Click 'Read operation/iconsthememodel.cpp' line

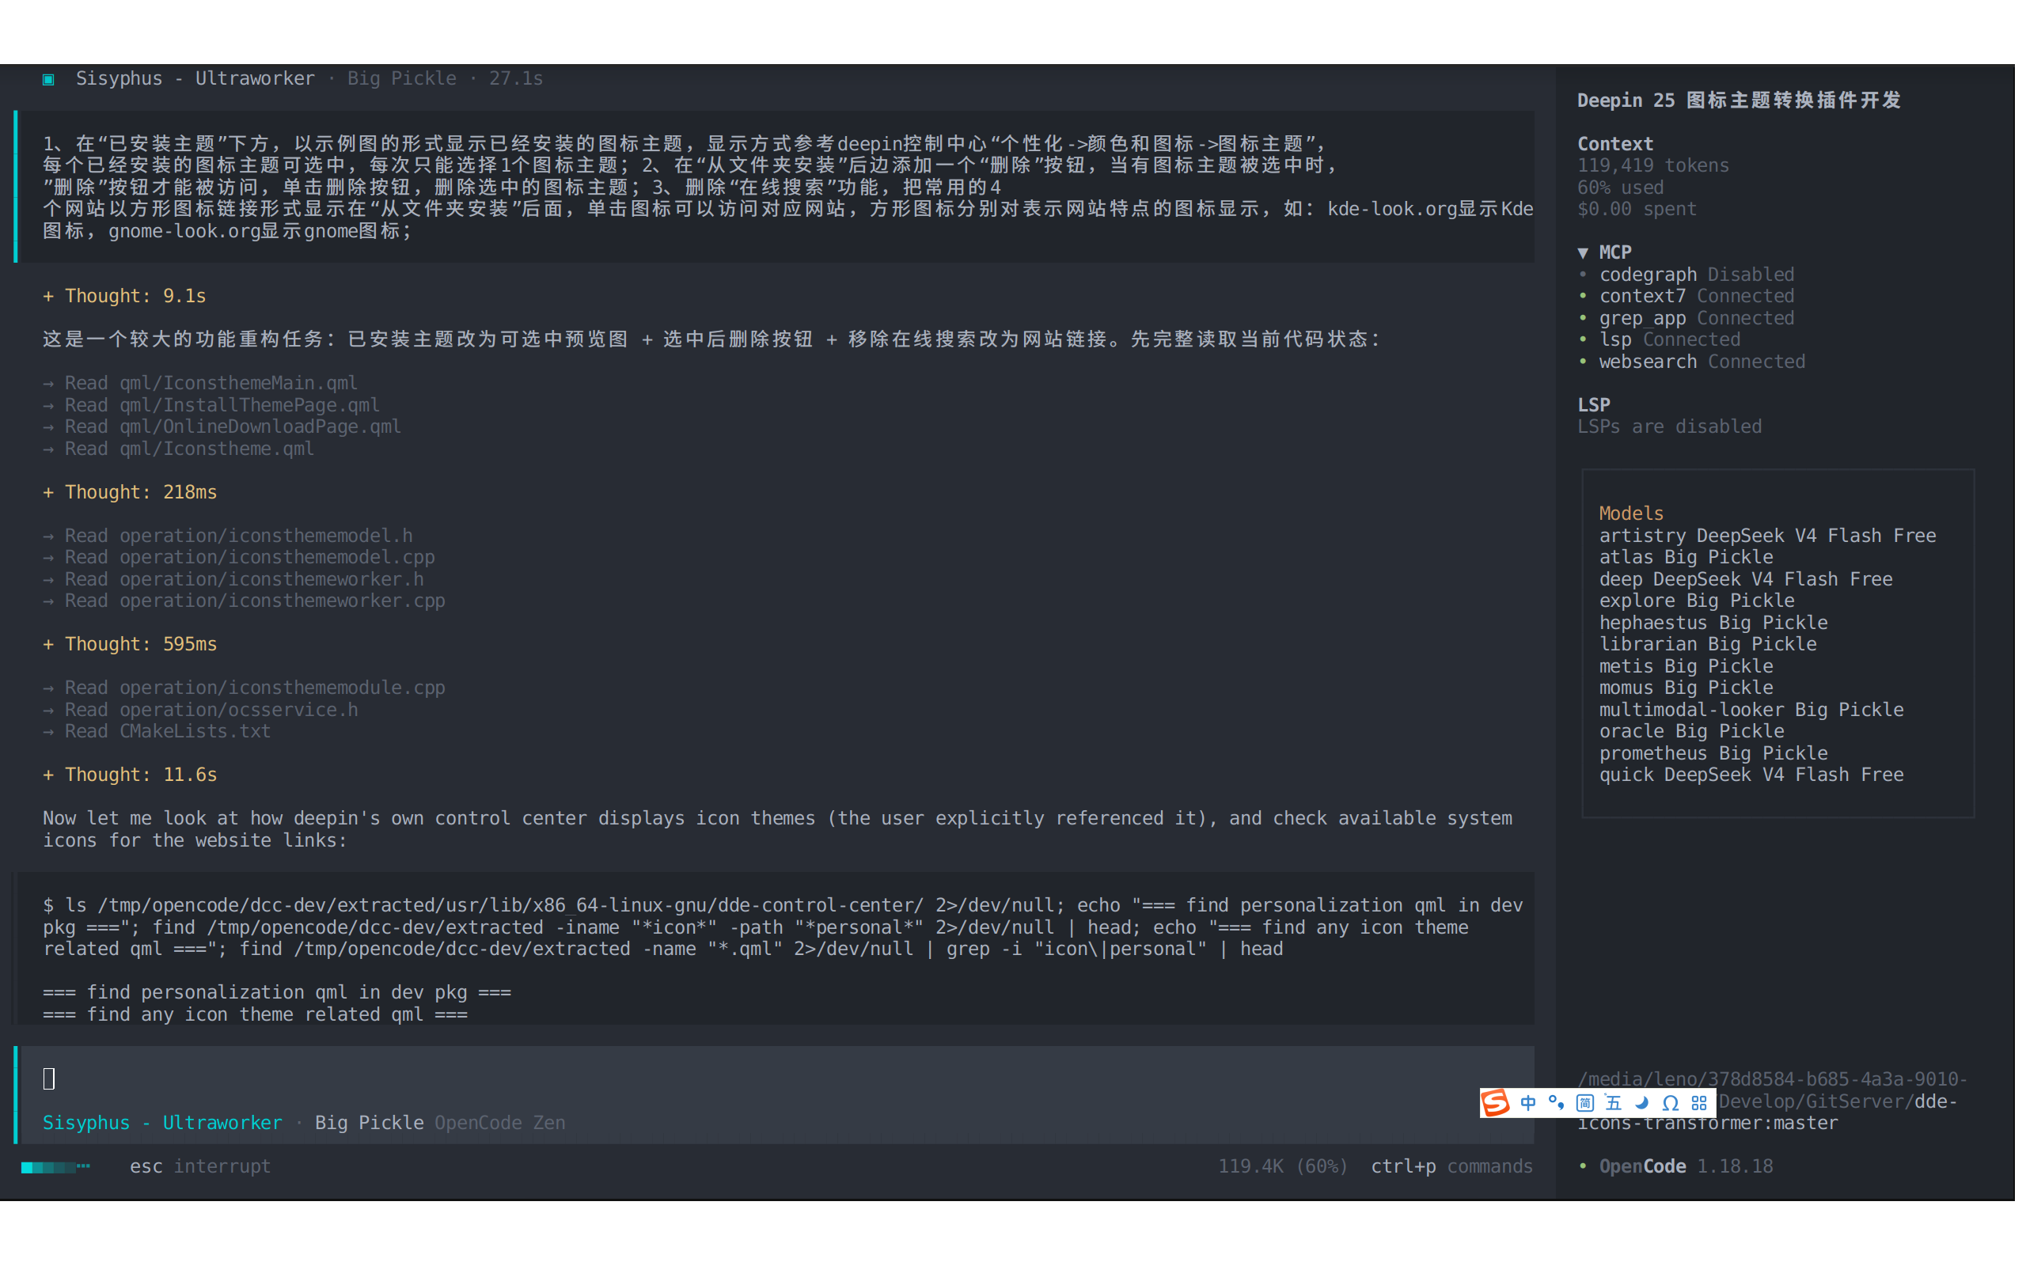tap(238, 557)
